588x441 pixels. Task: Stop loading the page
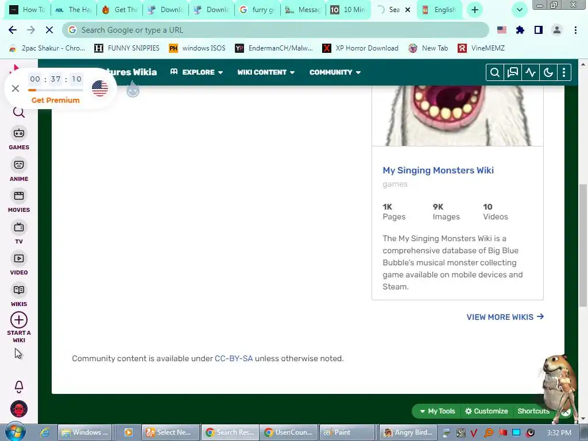point(49,30)
